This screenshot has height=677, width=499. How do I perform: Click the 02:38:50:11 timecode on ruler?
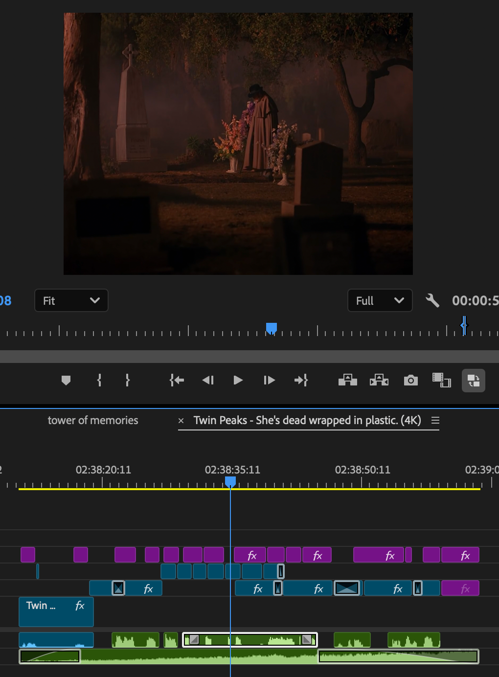[363, 470]
